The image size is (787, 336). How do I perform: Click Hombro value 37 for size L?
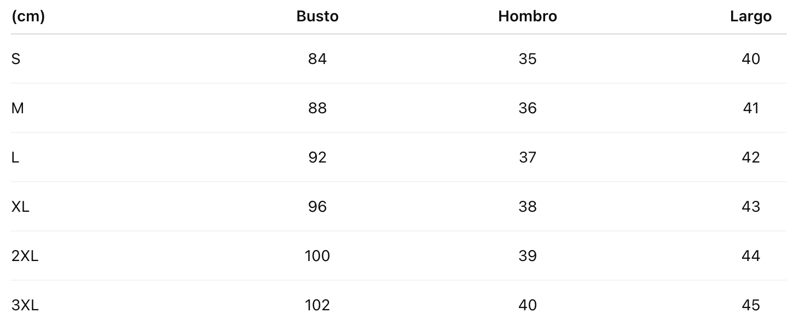528,157
